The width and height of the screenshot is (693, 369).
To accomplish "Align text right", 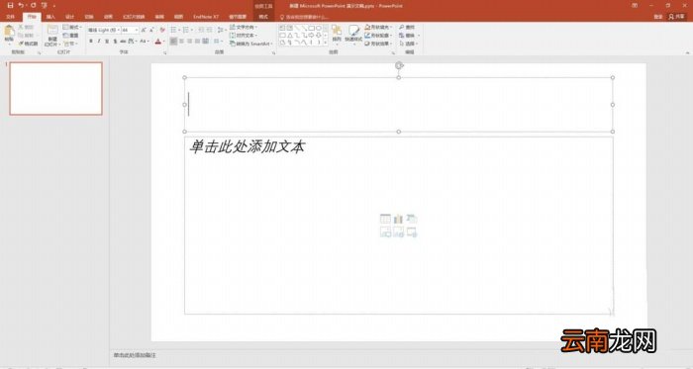I will (190, 41).
